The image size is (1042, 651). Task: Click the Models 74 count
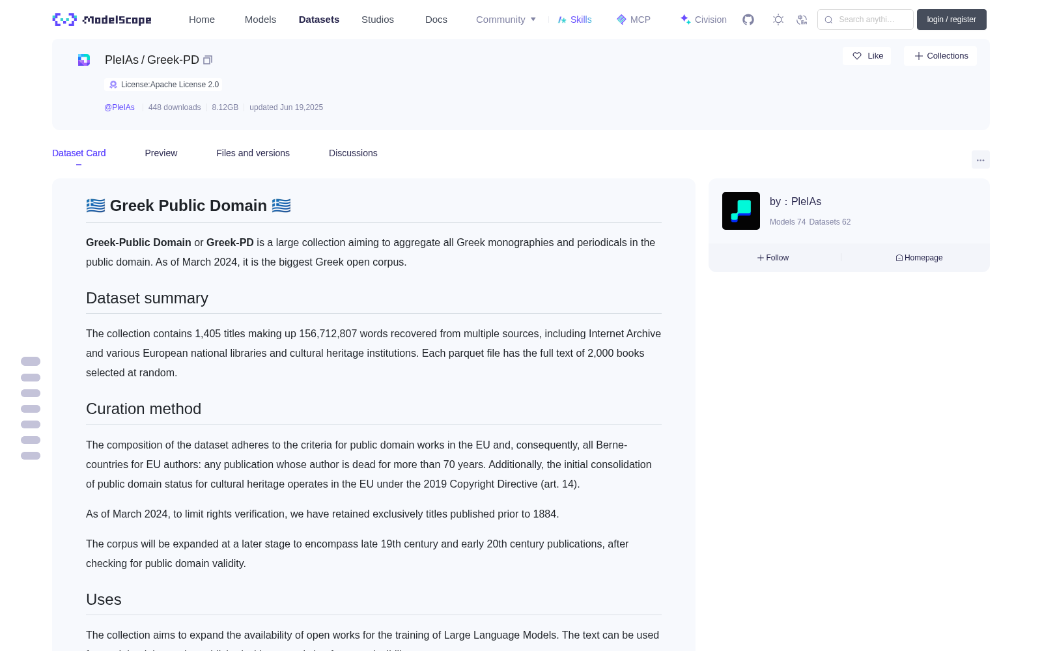787,222
